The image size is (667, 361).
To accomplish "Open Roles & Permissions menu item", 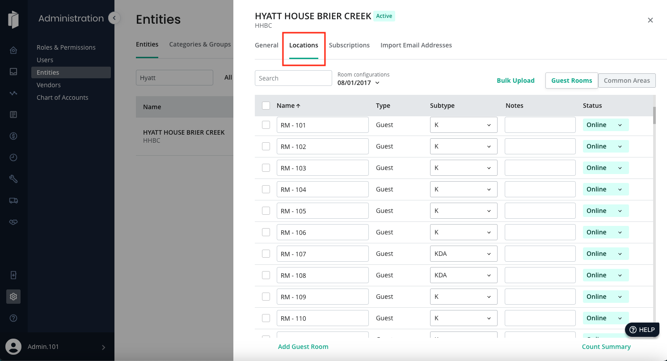I will pos(66,47).
